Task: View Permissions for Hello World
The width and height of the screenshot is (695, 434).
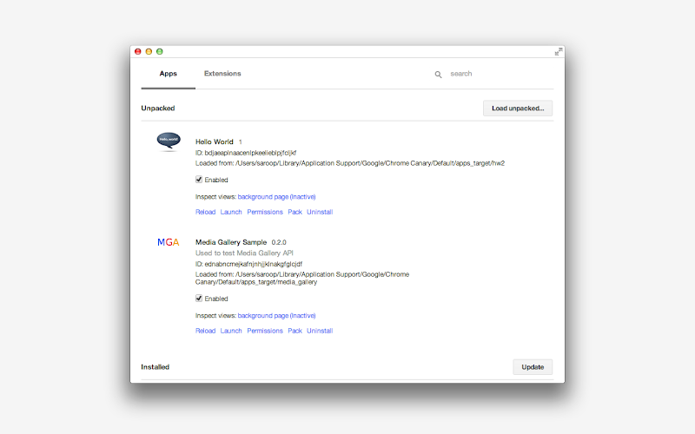Action: (x=265, y=212)
